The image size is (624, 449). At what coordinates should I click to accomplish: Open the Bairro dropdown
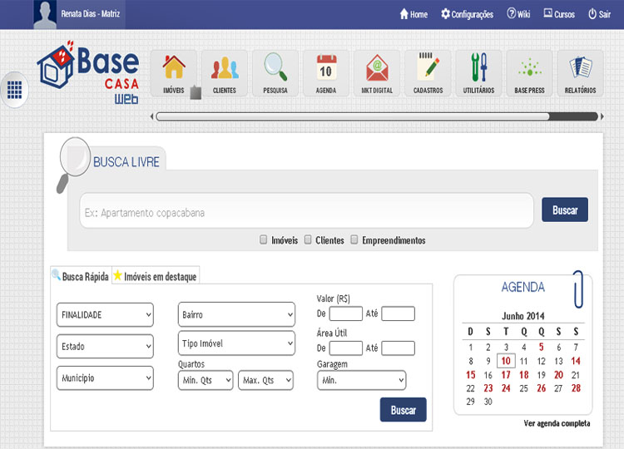[237, 314]
